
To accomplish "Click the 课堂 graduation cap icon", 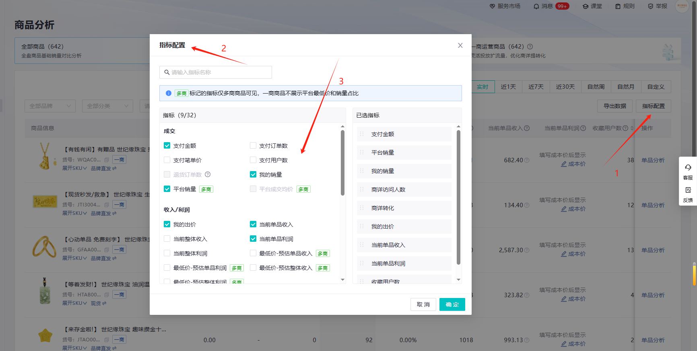I will pos(586,6).
